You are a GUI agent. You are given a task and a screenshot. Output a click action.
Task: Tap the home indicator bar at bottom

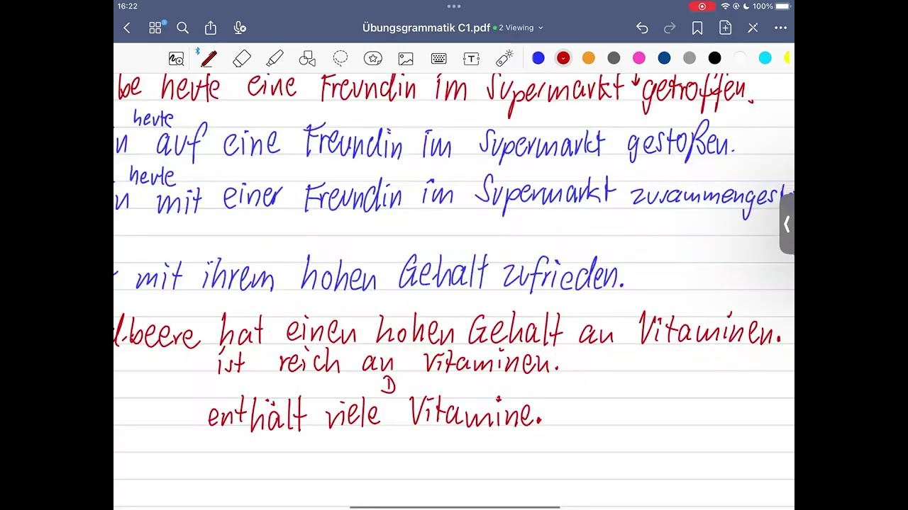coord(454,506)
